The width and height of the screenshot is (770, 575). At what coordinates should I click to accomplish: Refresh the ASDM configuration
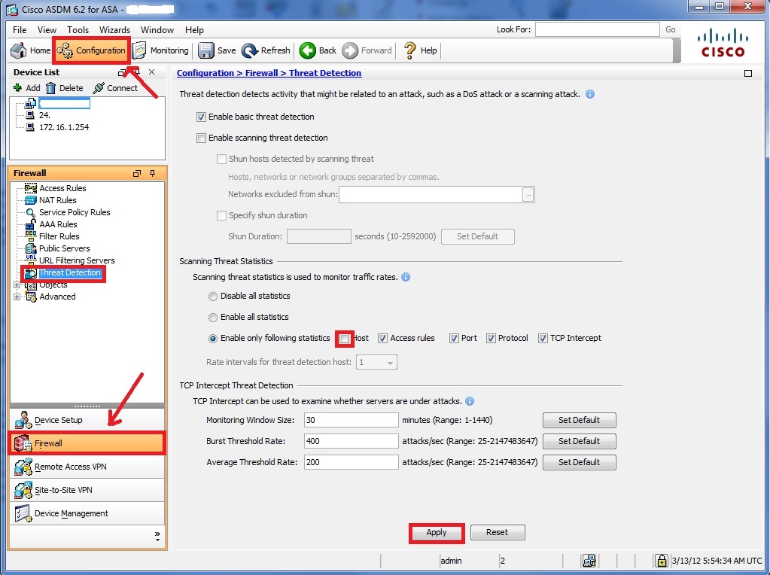point(266,50)
